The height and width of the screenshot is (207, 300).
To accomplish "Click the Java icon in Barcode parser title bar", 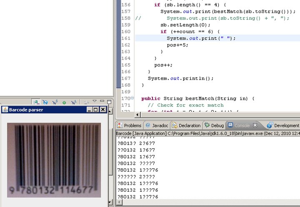I will coord(5,109).
